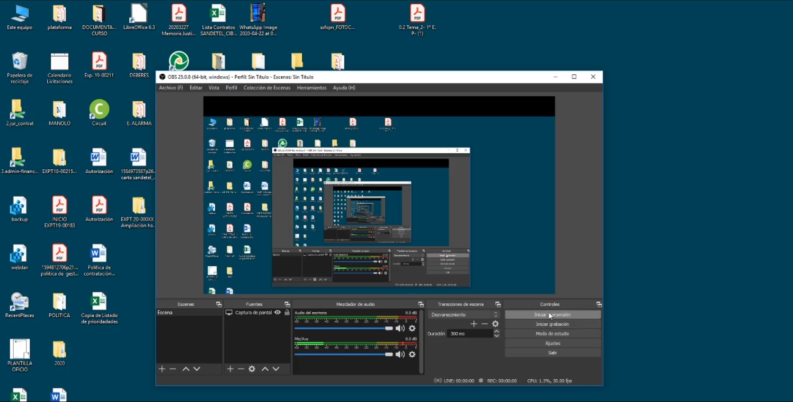Adjust the Mic/Aux volume slider handle
Image resolution: width=793 pixels, height=402 pixels.
point(389,354)
